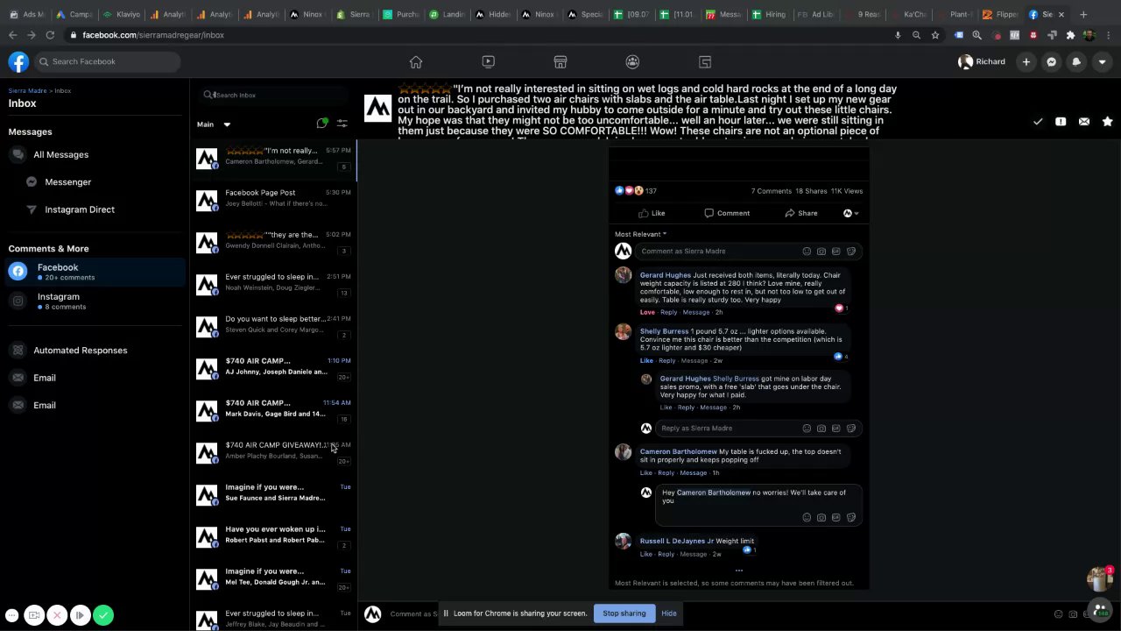Pause the Loom recording
The width and height of the screenshot is (1121, 631).
(x=80, y=615)
